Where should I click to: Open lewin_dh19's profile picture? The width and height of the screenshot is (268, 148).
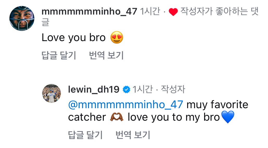pos(52,93)
